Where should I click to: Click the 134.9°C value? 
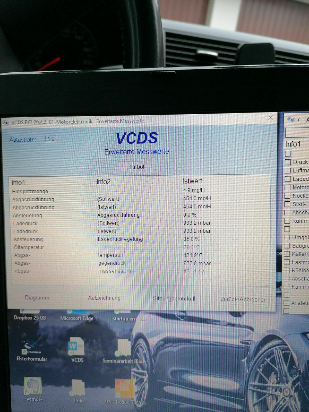(193, 255)
